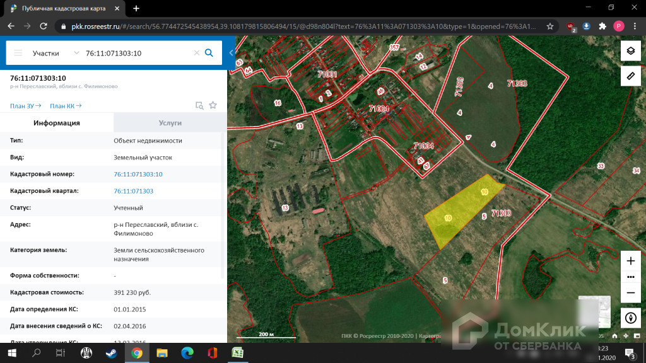Open more options between zoom buttons
Screen dimensions: 646x363
coord(630,277)
